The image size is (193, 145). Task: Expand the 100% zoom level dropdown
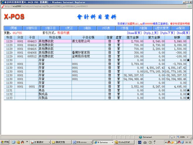pos(183,137)
